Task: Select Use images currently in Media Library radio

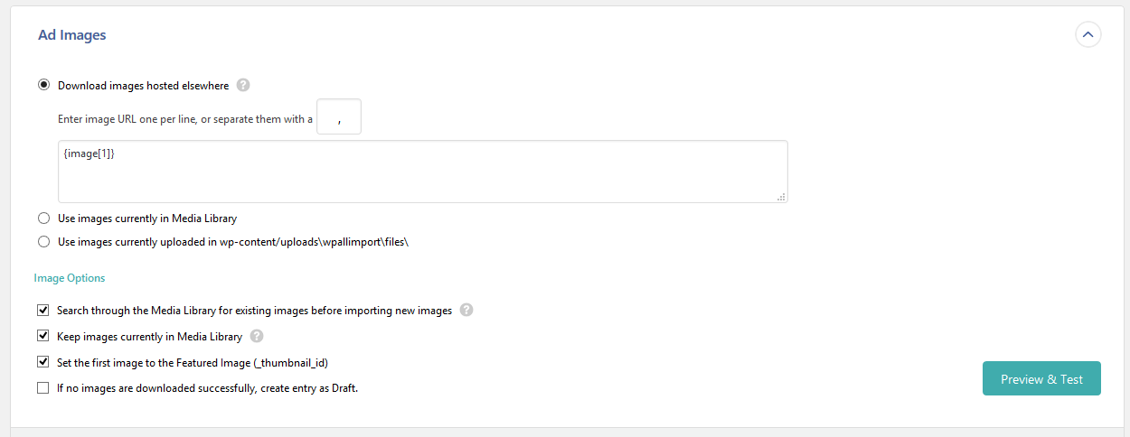Action: pyautogui.click(x=43, y=218)
